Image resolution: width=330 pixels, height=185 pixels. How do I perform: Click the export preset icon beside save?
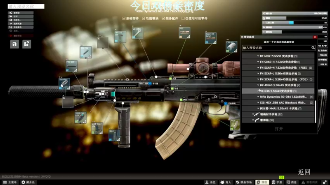point(26,44)
